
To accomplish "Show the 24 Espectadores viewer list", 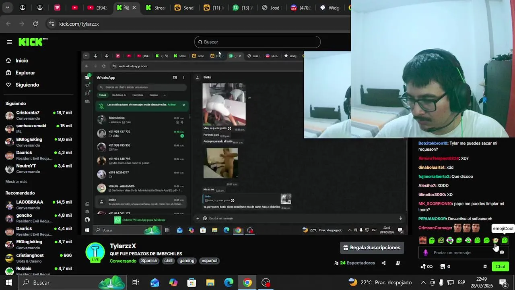I will tap(354, 263).
